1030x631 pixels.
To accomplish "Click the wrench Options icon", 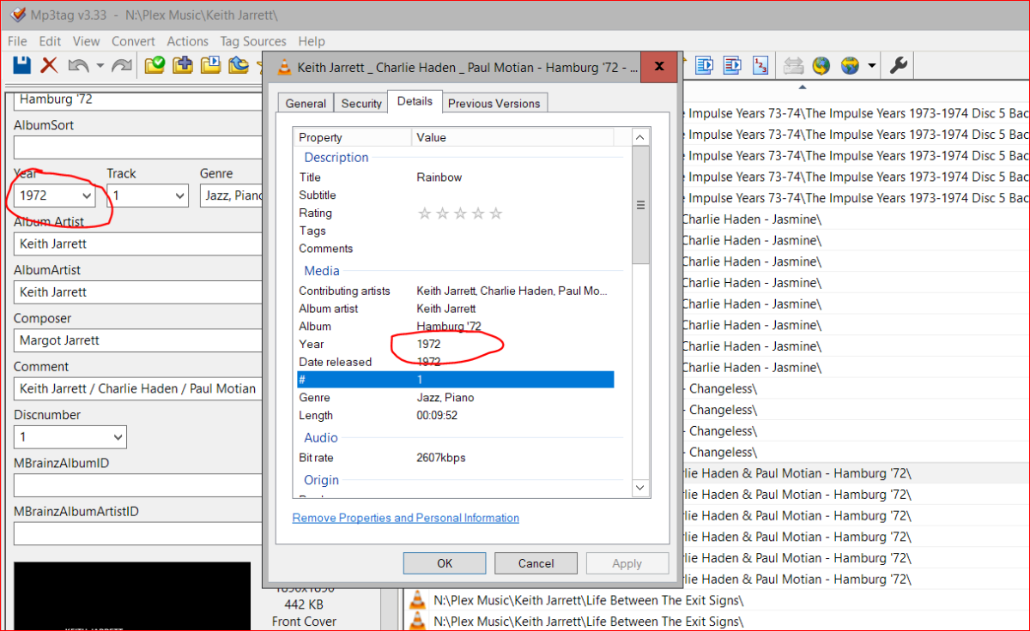I will 899,65.
